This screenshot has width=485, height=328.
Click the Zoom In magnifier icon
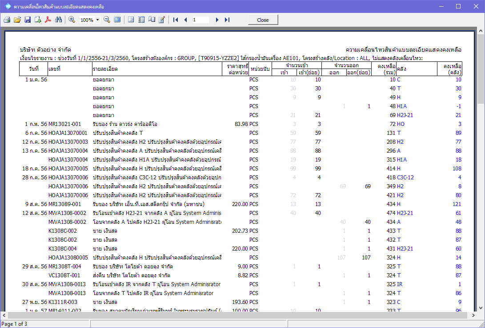(x=72, y=20)
